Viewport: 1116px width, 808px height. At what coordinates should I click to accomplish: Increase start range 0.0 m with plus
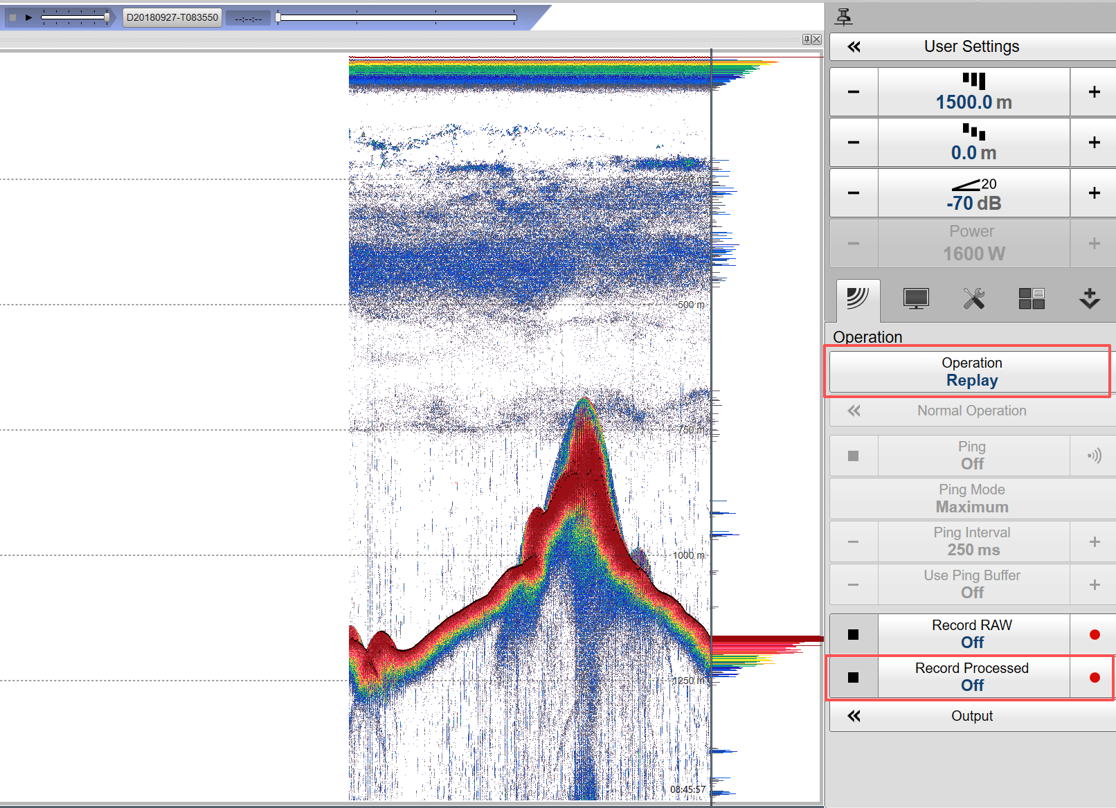point(1094,143)
